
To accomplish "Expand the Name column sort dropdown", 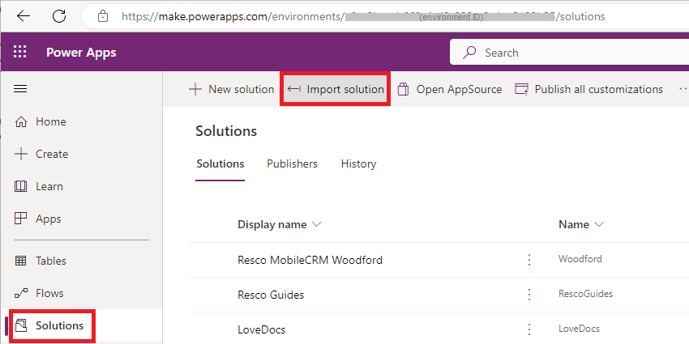I will click(599, 224).
